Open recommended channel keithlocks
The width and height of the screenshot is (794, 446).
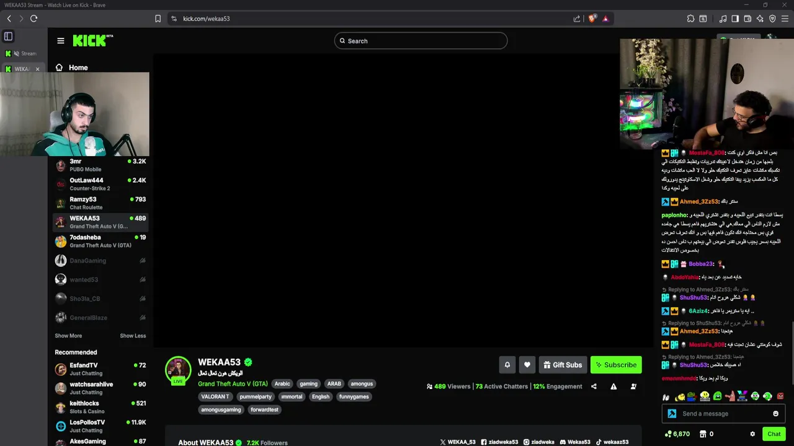click(101, 407)
